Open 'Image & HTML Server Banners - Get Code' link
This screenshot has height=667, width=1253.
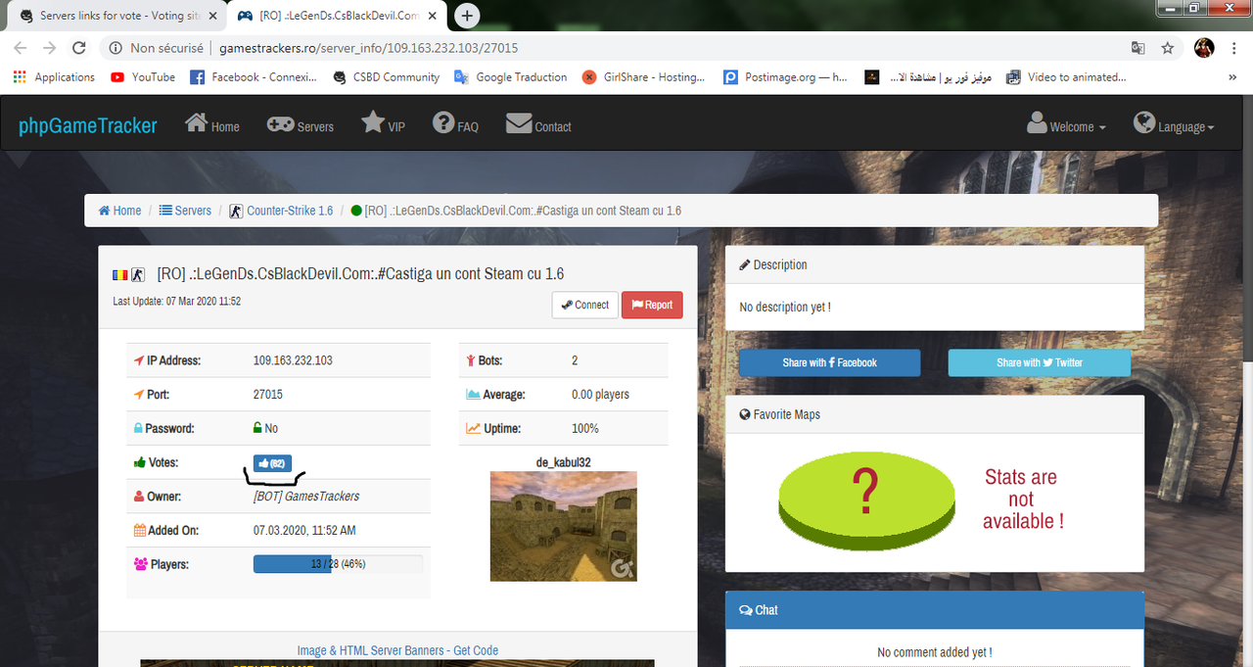(397, 650)
